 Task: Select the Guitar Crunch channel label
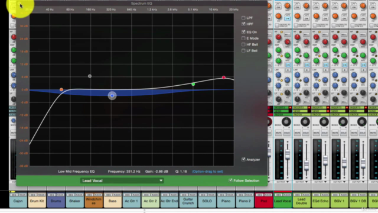click(x=188, y=201)
